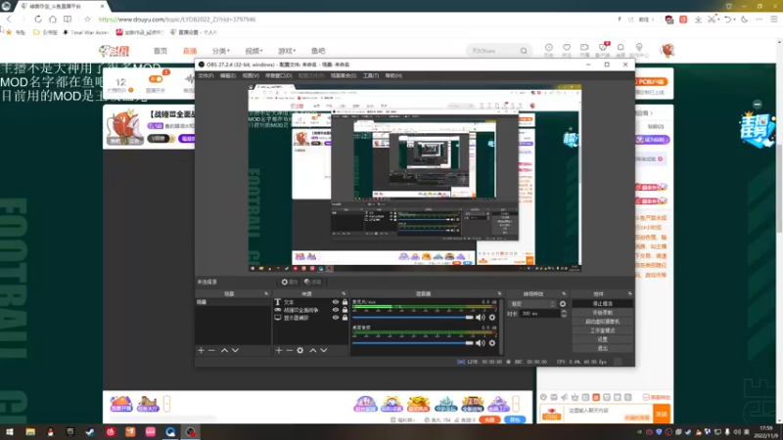Viewport: 783px width, 440px height.
Task: Mute microphone audio speaker icon
Action: pyautogui.click(x=481, y=317)
